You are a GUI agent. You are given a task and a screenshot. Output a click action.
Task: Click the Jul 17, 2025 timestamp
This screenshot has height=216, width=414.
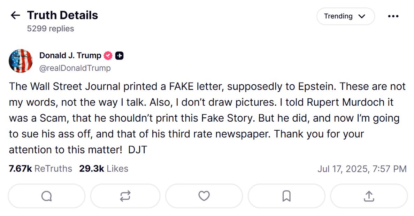coord(362,169)
